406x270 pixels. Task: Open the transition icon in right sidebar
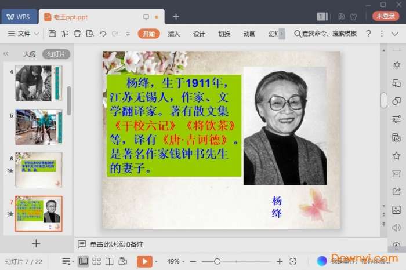396,83
